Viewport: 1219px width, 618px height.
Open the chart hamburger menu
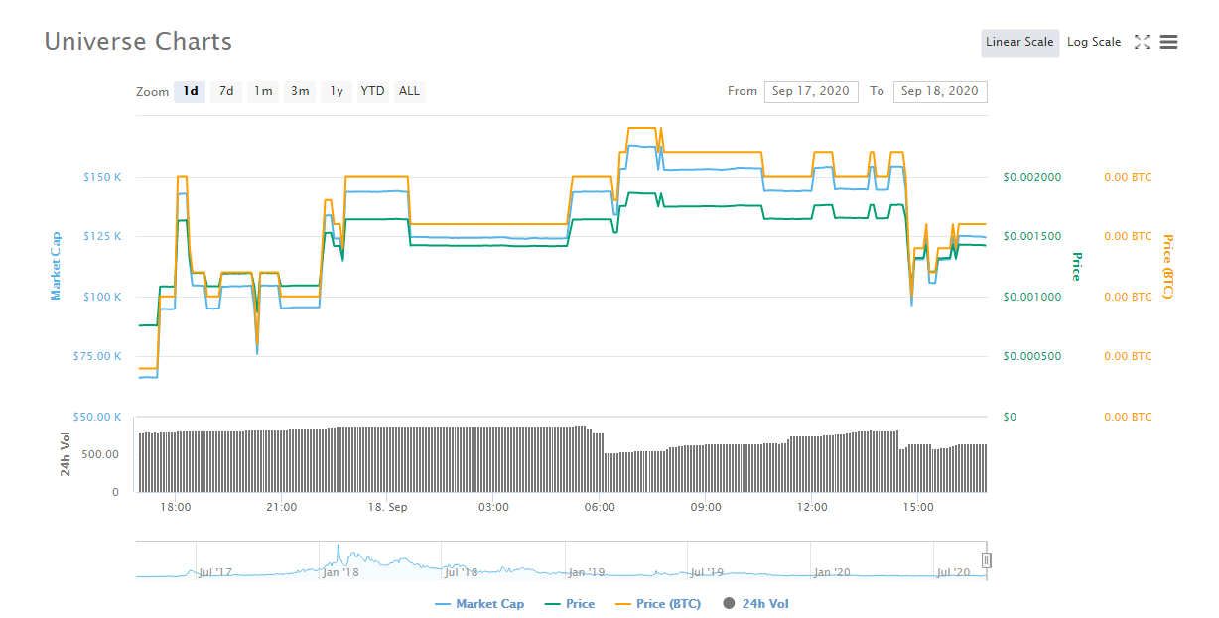(x=1168, y=42)
